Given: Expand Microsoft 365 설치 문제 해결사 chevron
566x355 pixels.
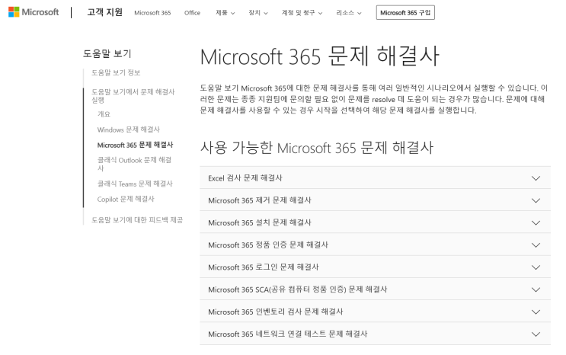Looking at the screenshot, I should (x=536, y=222).
